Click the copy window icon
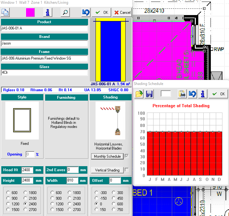The height and width of the screenshot is (216, 229). click(5, 12)
